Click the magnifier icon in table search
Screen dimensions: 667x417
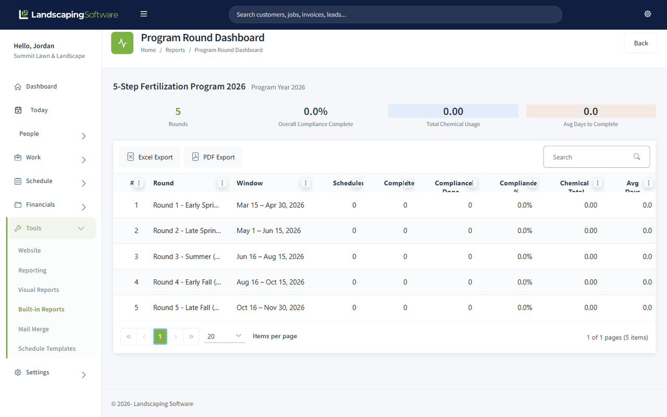(637, 157)
